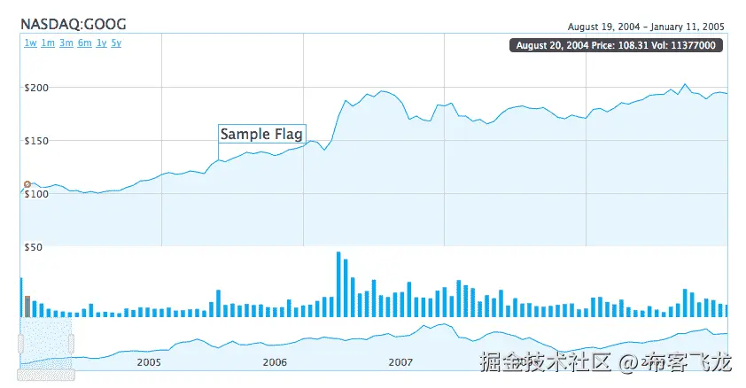
Task: Select the 1m time range link
Action: pos(48,43)
